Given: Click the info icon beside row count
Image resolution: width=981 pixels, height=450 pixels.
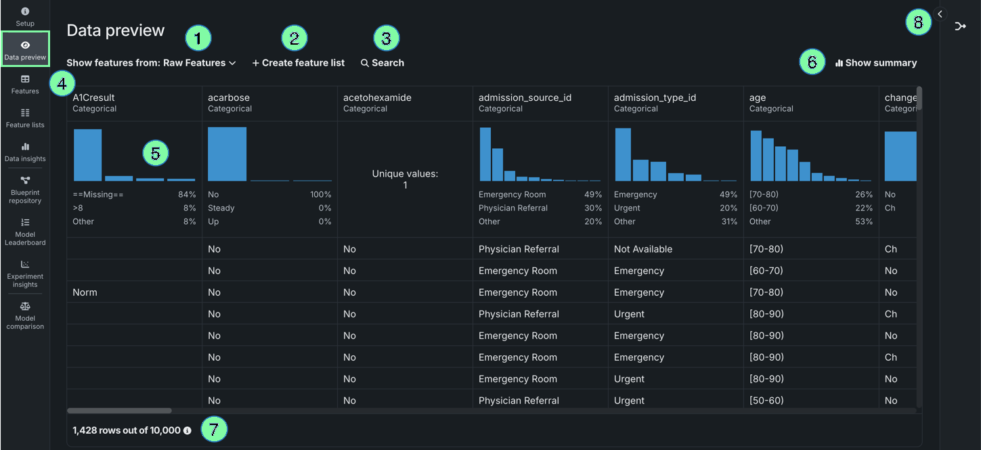Looking at the screenshot, I should (188, 430).
